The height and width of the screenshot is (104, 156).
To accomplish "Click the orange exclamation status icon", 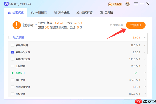I will coord(17,25).
